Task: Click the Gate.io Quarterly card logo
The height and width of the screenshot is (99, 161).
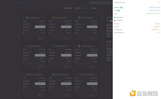Action: 27,46
